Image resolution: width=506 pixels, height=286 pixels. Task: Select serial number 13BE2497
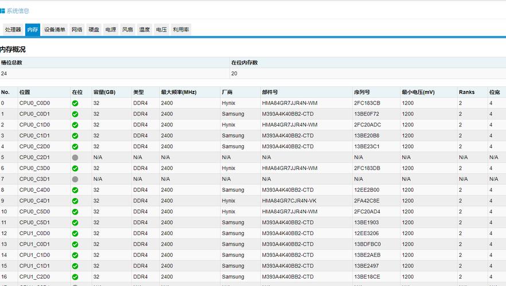366,266
